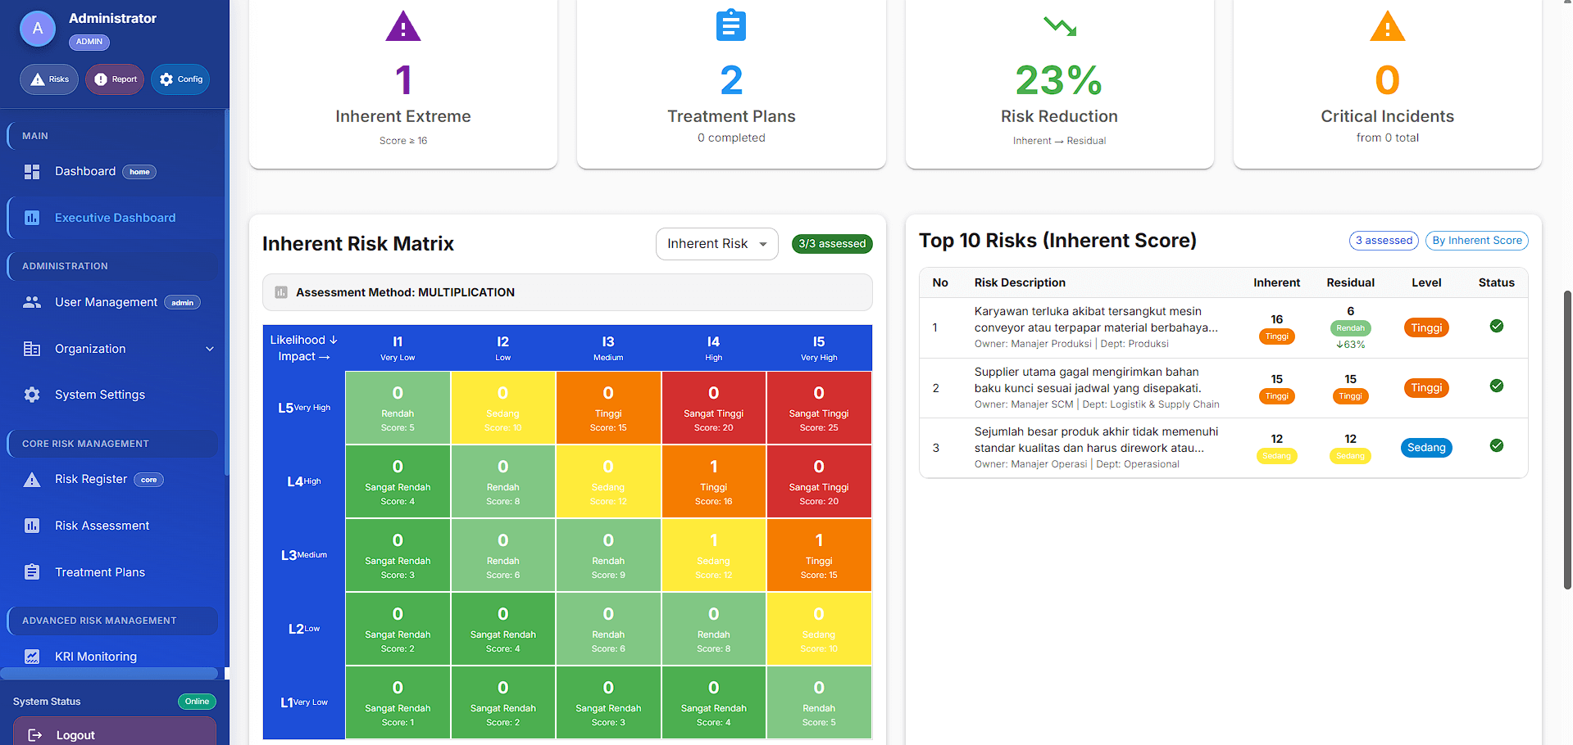Switch to the Dashboard home view
Image resolution: width=1573 pixels, height=745 pixels.
(85, 171)
